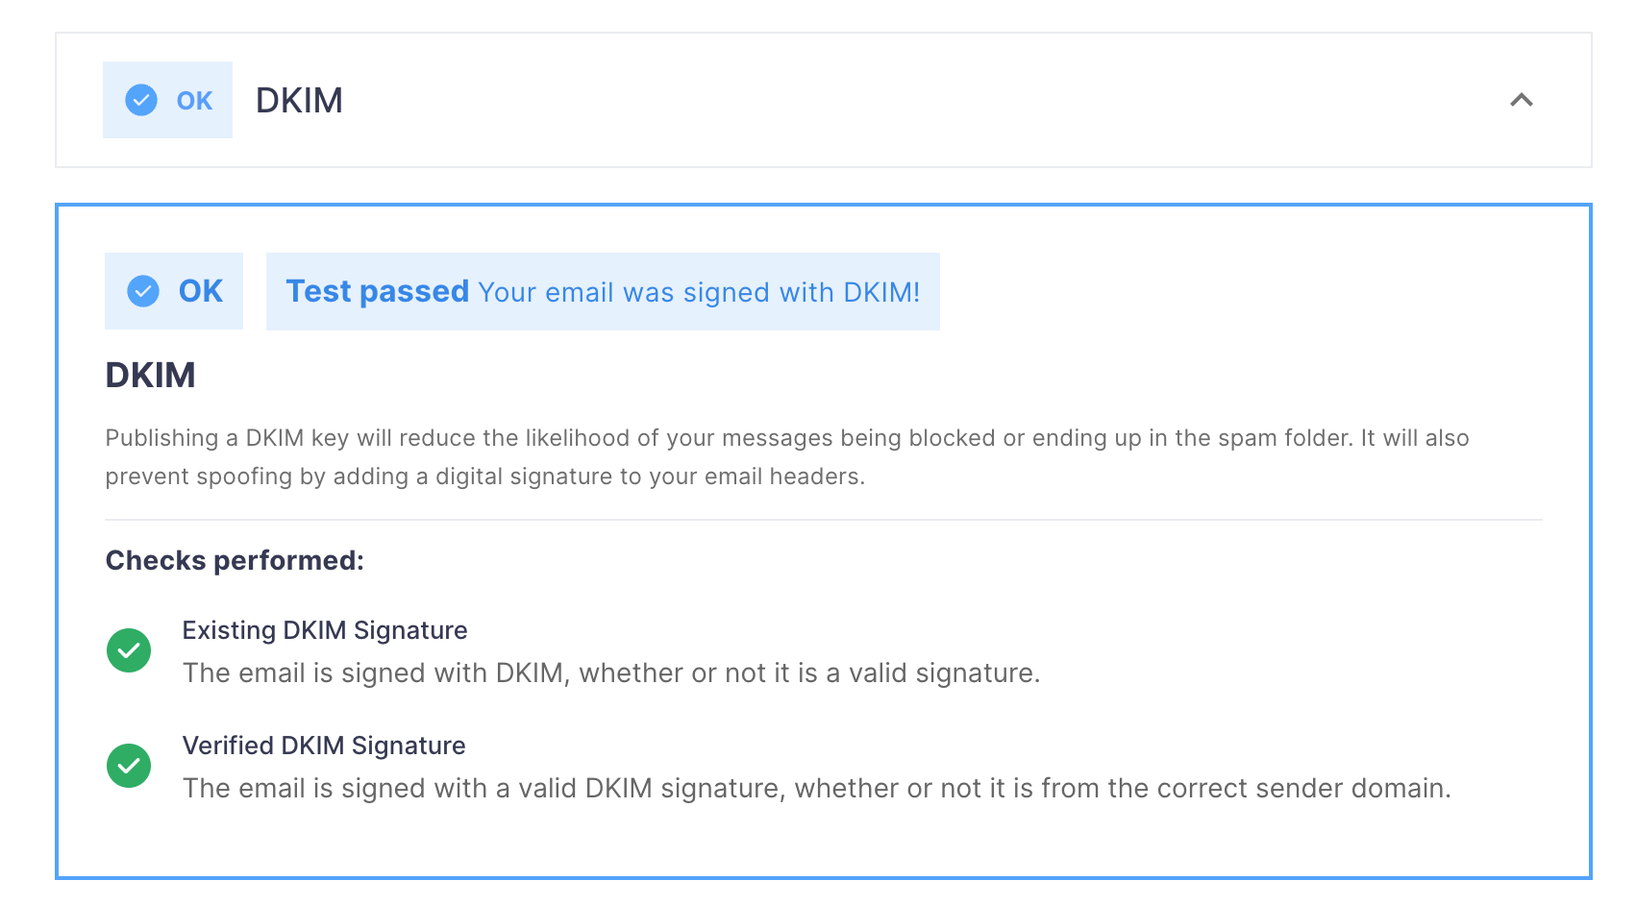Click the 'Test passed' bold text

tap(377, 291)
